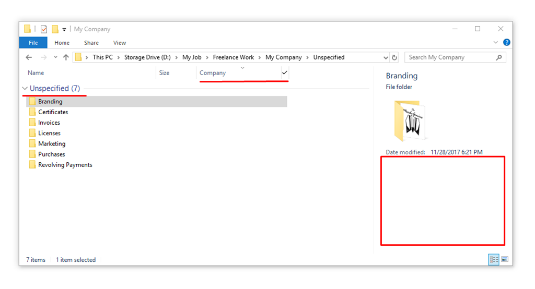Click the Licenses folder icon
The image size is (535, 289).
coord(32,133)
